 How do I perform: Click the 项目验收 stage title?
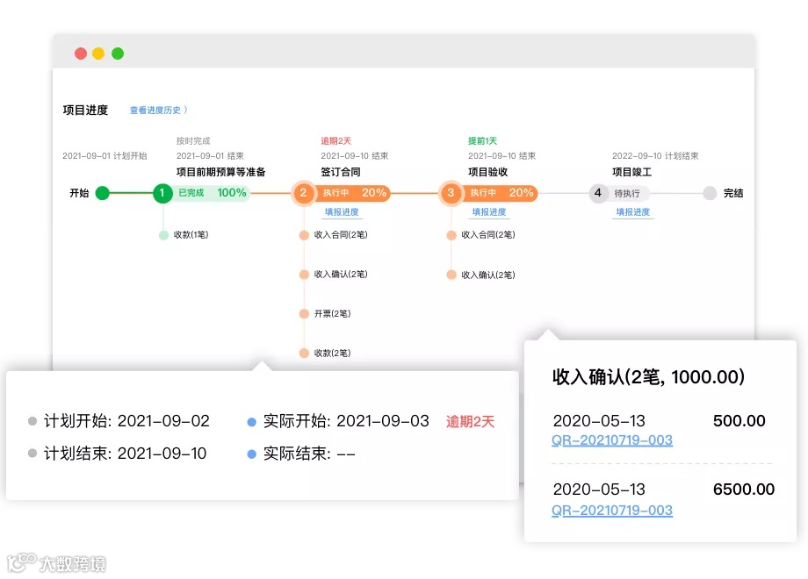(x=488, y=172)
